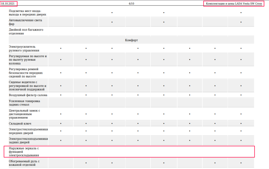Select 'Двойной пол багажного отделения' row label
This screenshot has width=269, height=169.
(x=26, y=32)
